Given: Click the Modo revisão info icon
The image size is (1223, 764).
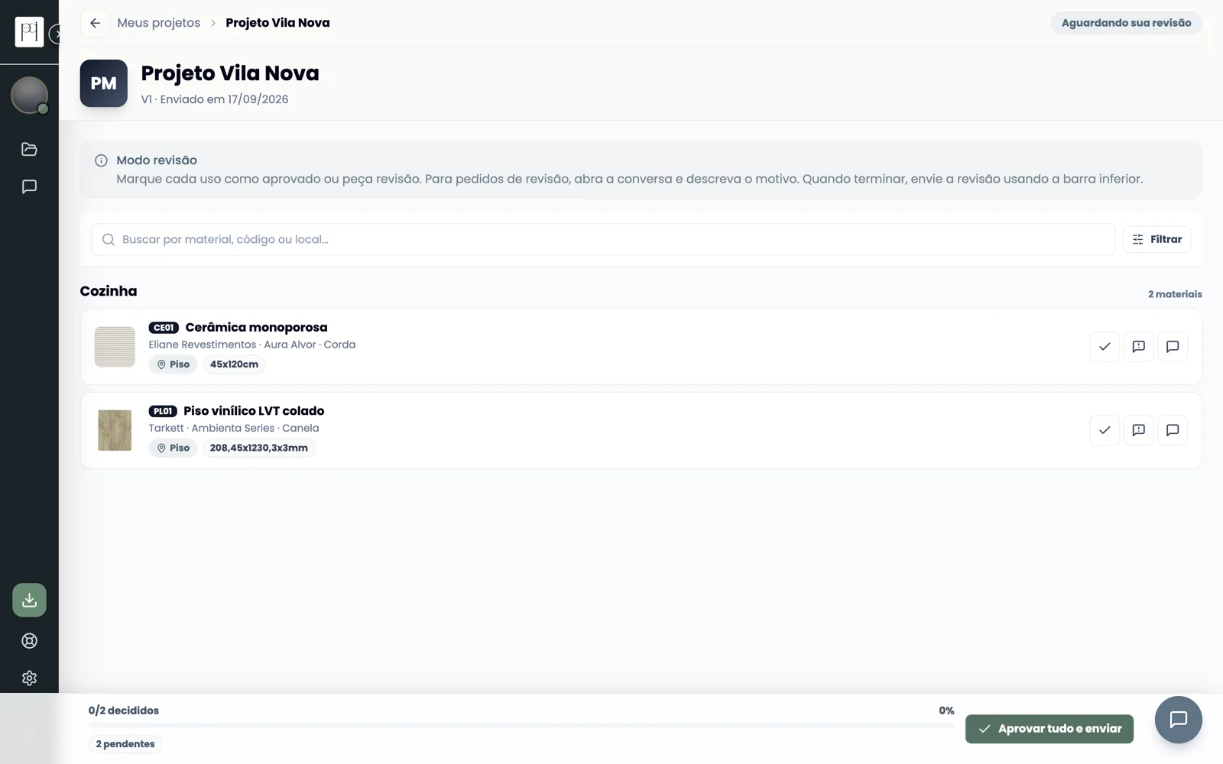Looking at the screenshot, I should [x=101, y=160].
